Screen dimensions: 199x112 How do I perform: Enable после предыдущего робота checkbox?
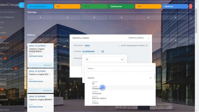pyautogui.click(x=119, y=46)
